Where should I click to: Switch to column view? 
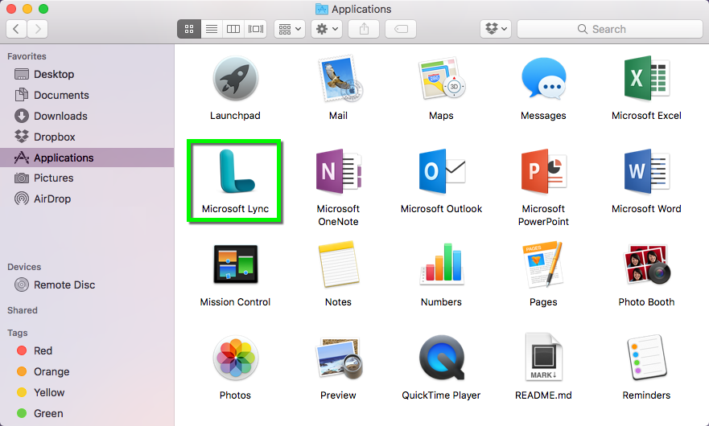coord(233,29)
